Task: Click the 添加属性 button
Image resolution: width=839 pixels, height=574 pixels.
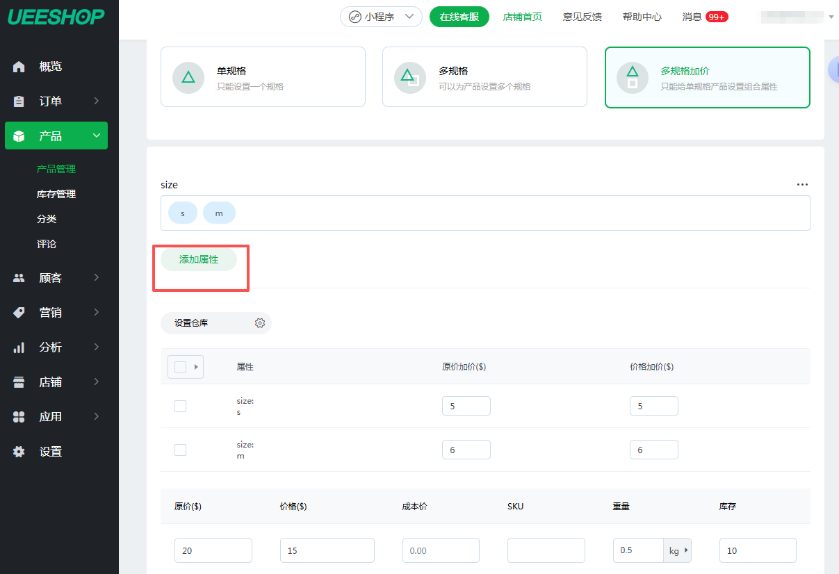Action: click(x=199, y=259)
